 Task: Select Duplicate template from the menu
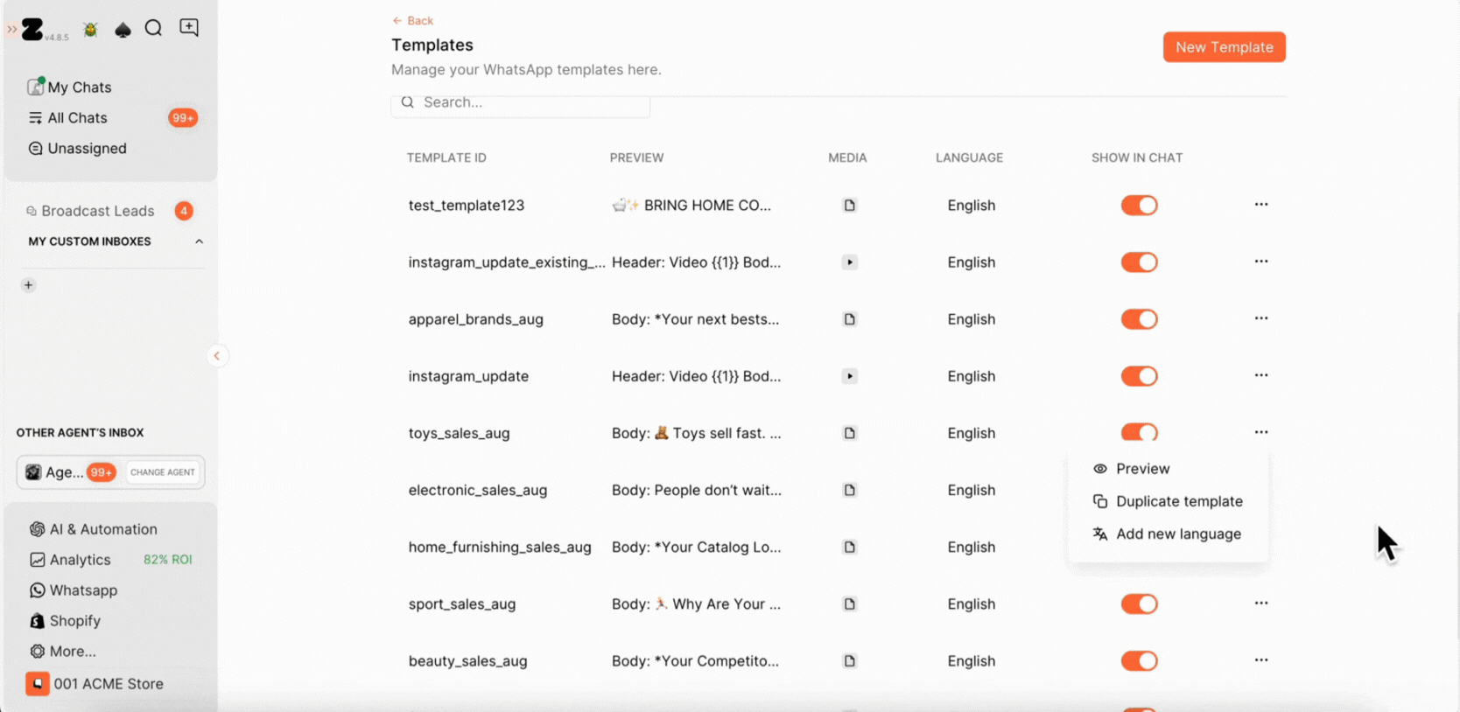click(1168, 501)
